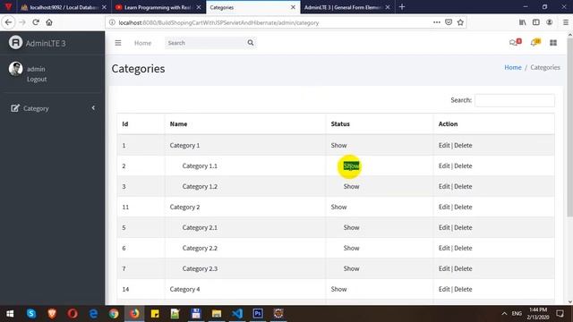This screenshot has height=322, width=573.
Task: Click Edit for Category 4
Action: 444,289
